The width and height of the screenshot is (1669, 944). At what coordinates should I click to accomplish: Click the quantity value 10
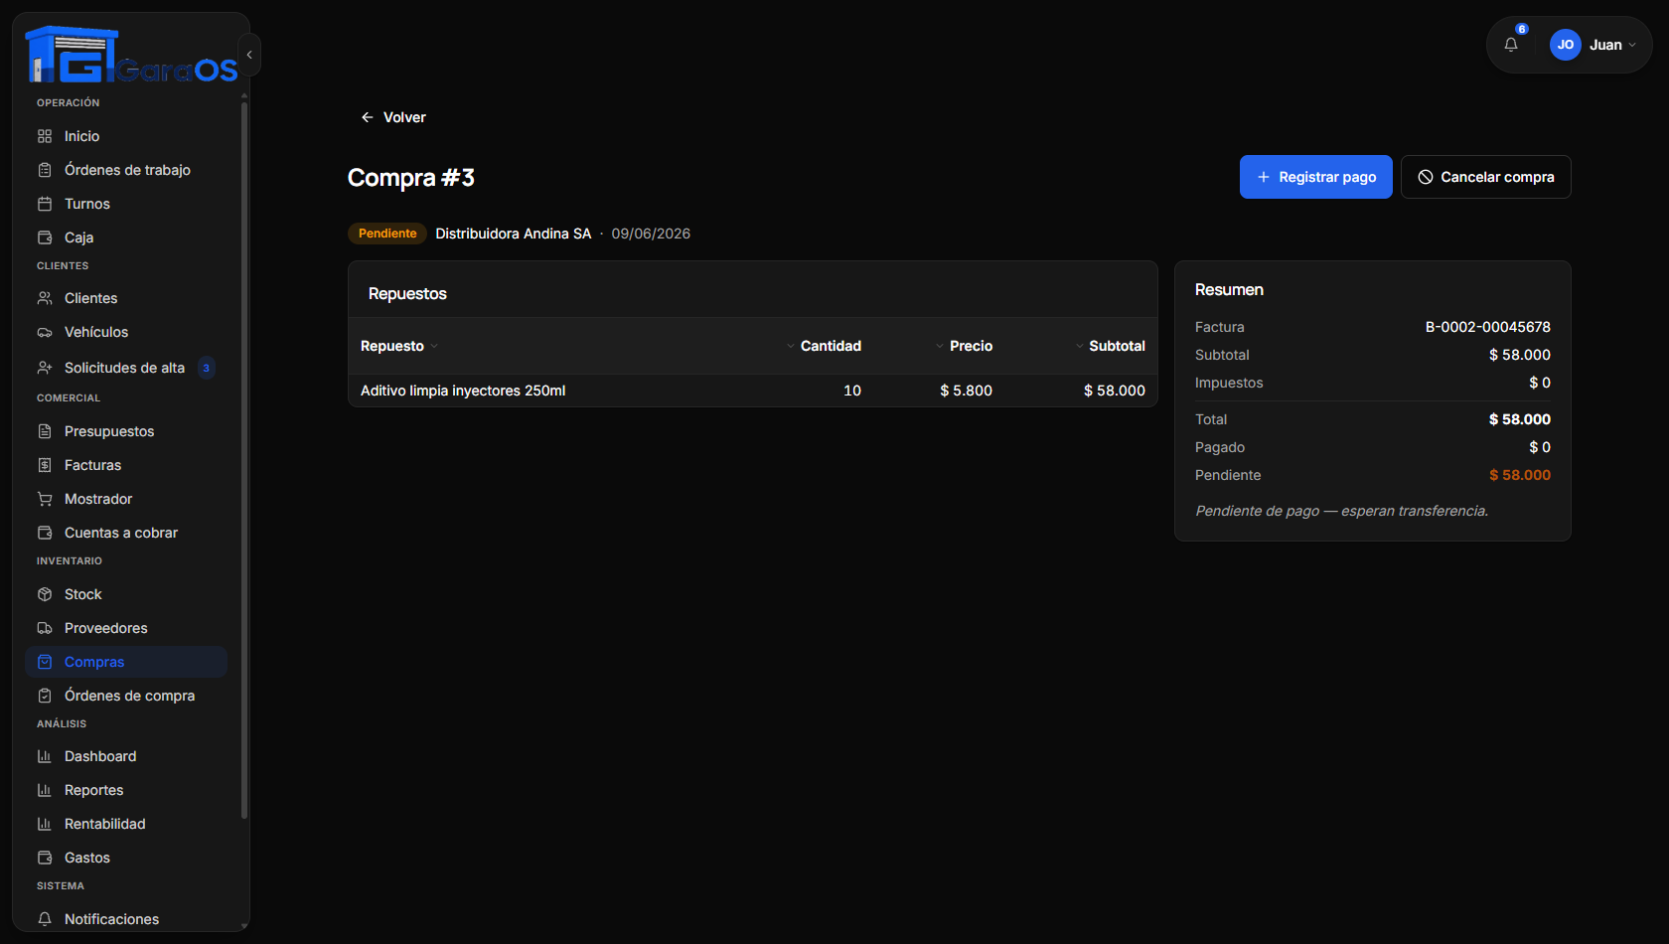pyautogui.click(x=852, y=391)
